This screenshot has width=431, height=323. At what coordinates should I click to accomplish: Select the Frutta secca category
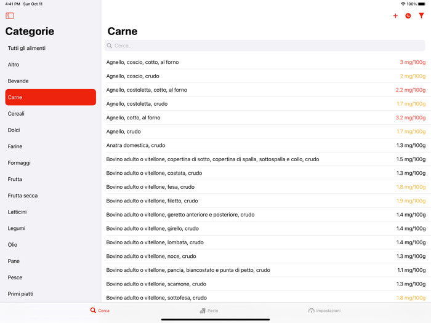(50, 196)
